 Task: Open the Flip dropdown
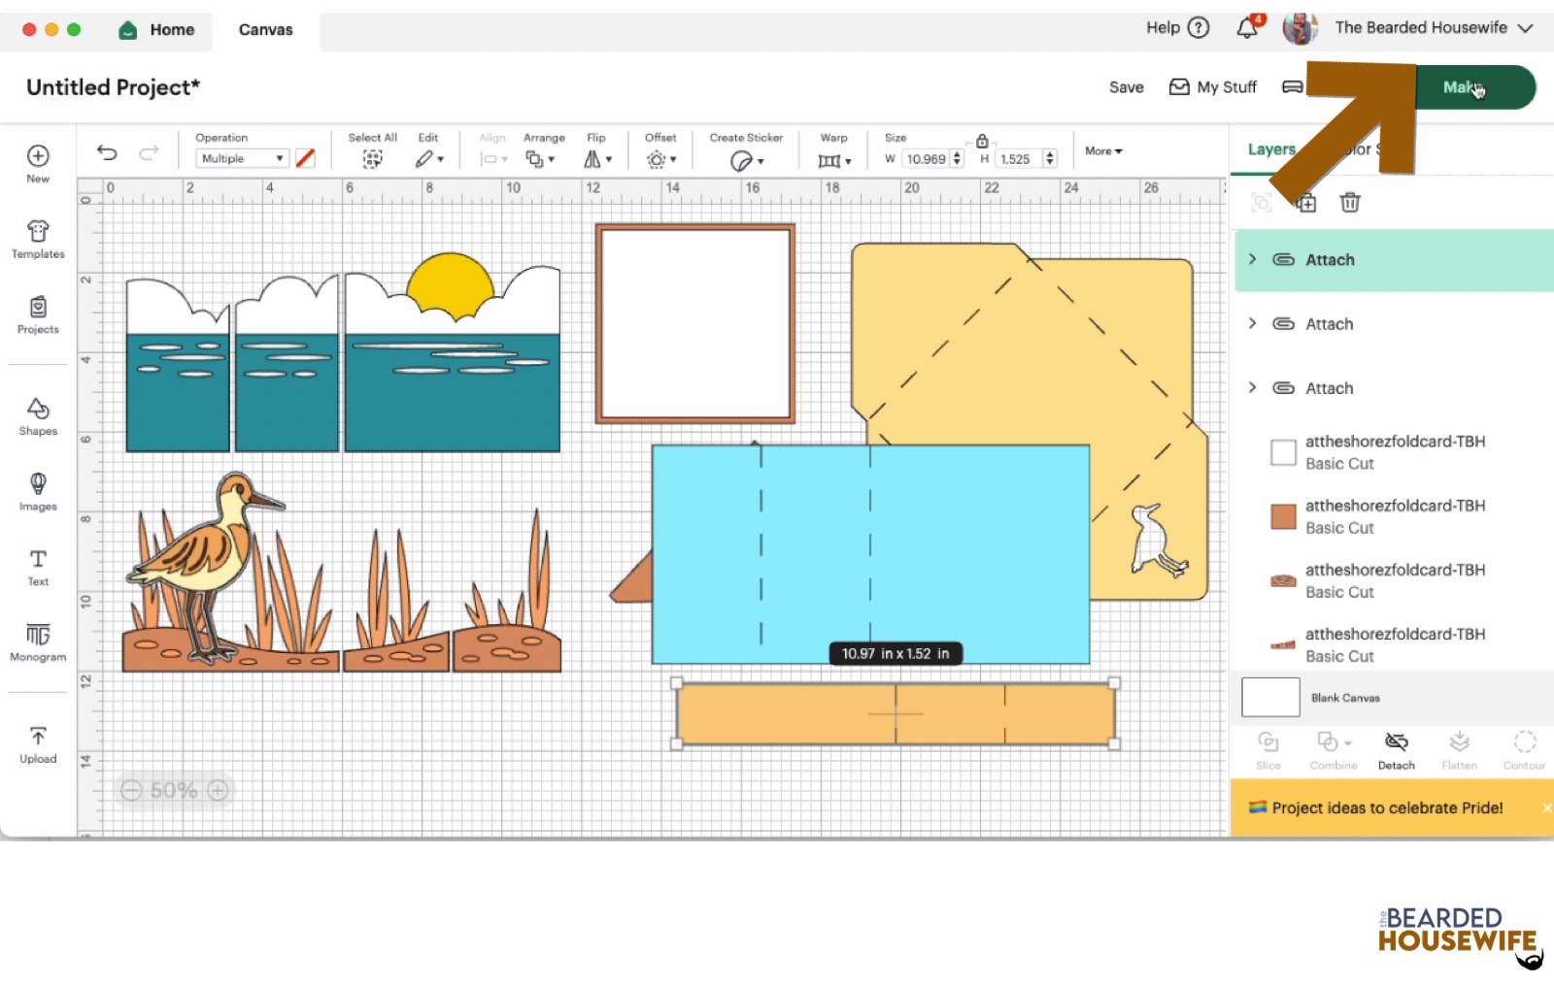click(597, 159)
